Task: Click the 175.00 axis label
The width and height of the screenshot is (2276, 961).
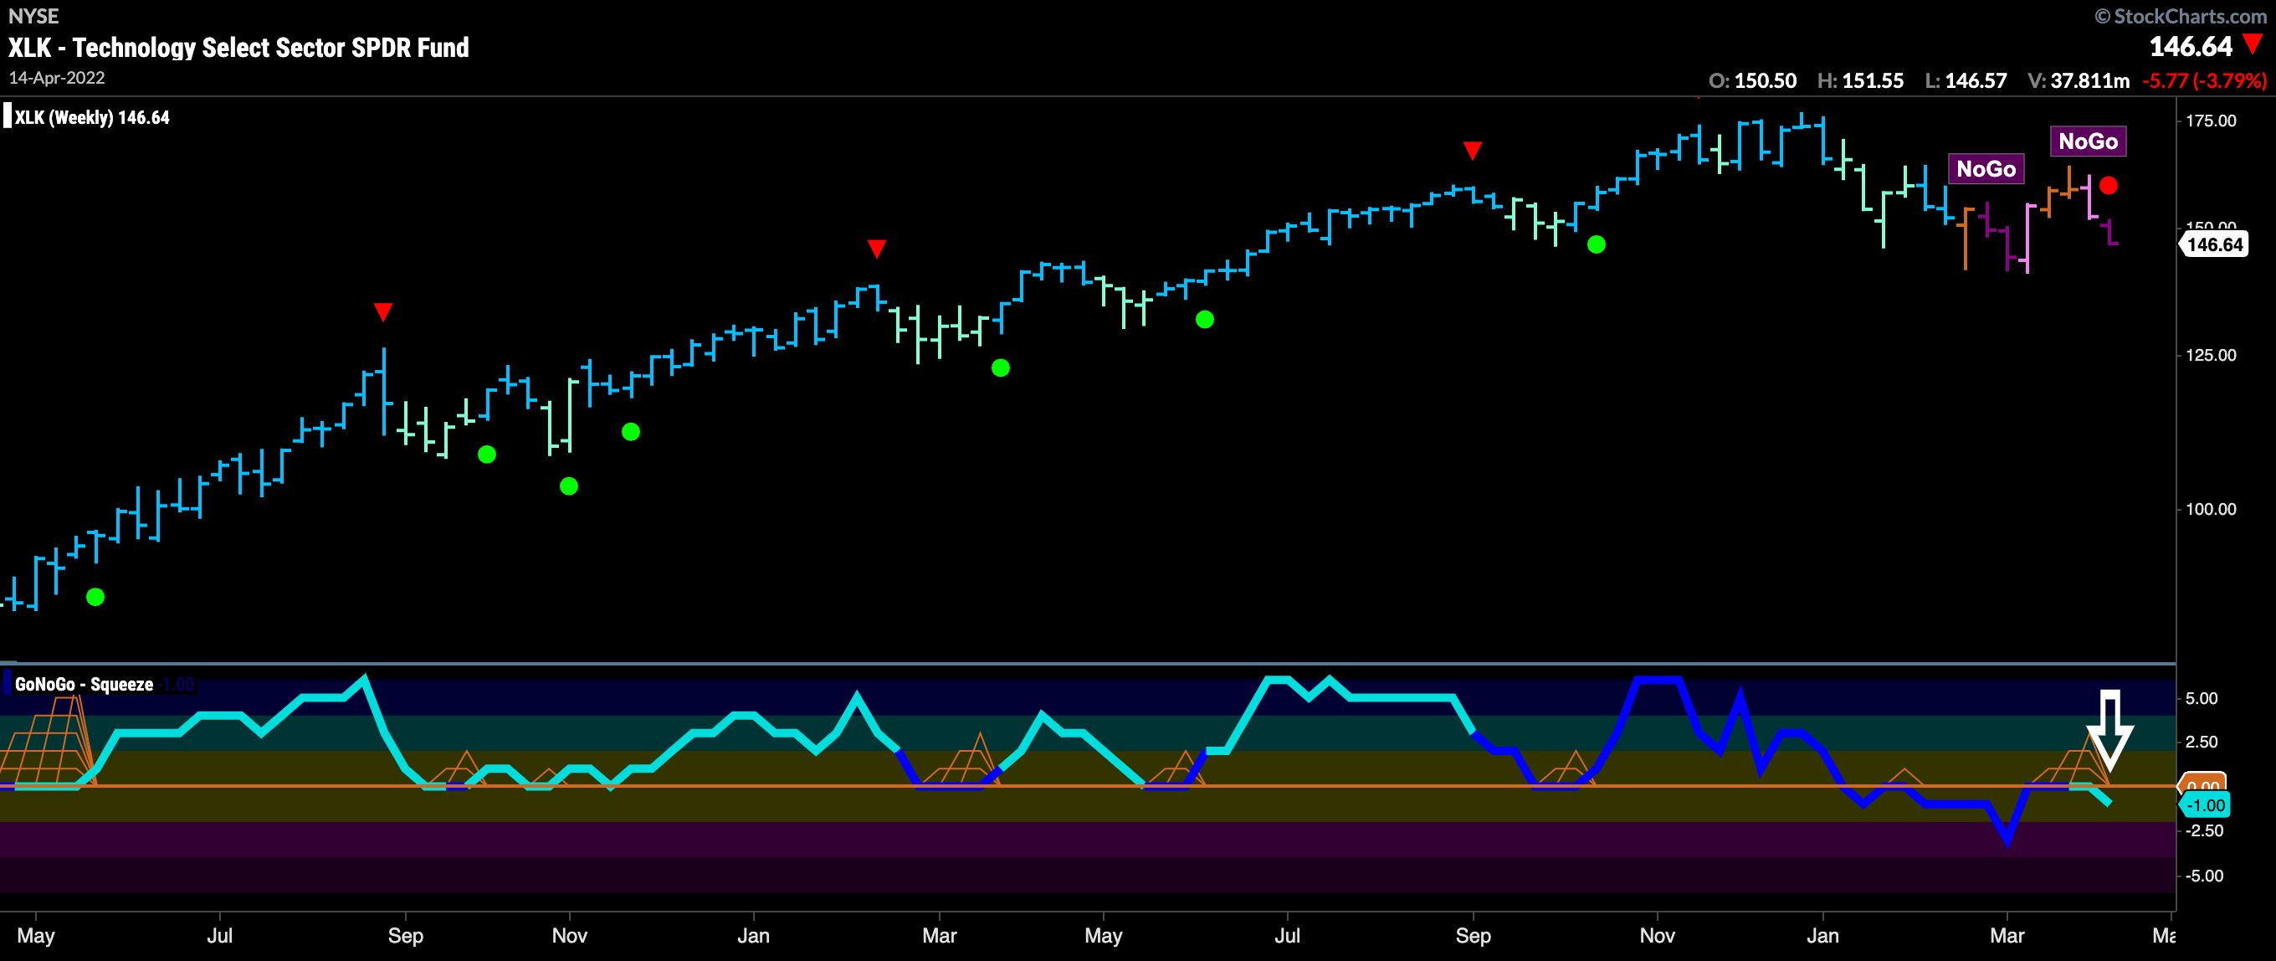Action: tap(2211, 121)
